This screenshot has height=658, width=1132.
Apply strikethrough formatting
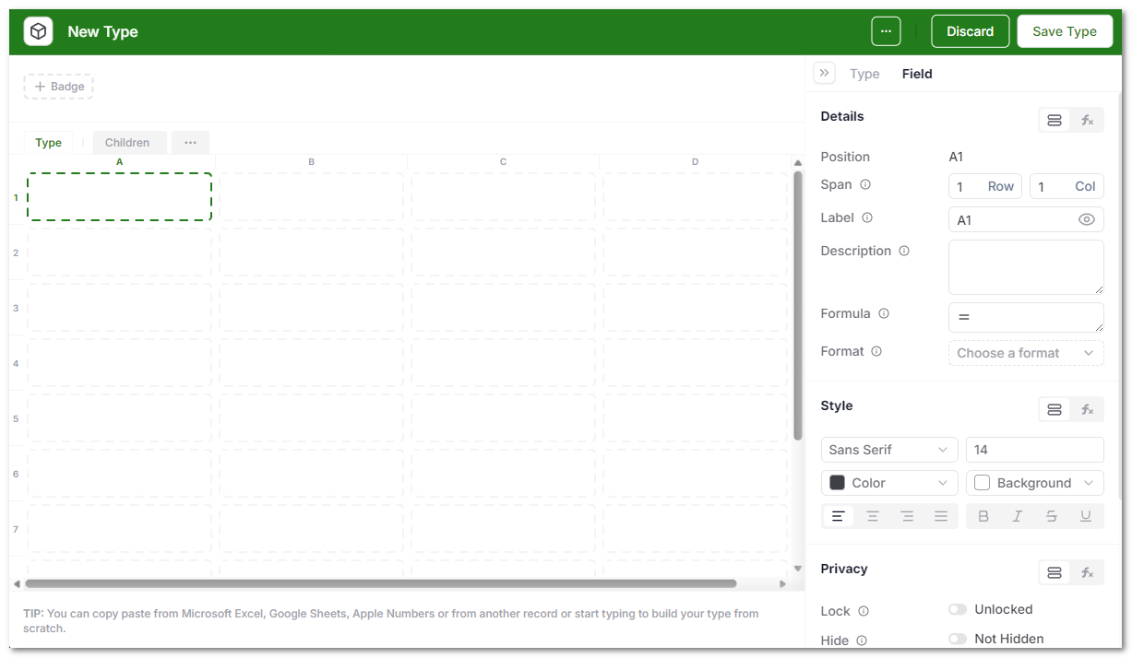pyautogui.click(x=1052, y=516)
